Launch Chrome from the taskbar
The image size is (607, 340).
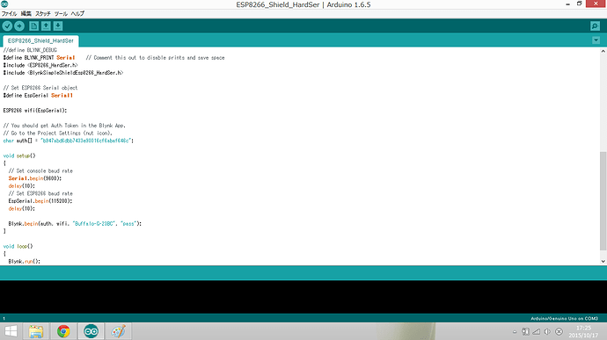click(63, 331)
